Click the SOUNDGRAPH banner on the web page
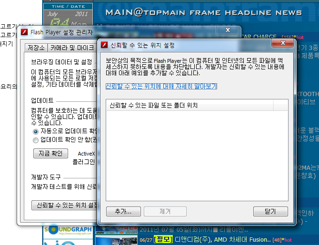Viewport: 319px width, 245px height. click(68, 230)
